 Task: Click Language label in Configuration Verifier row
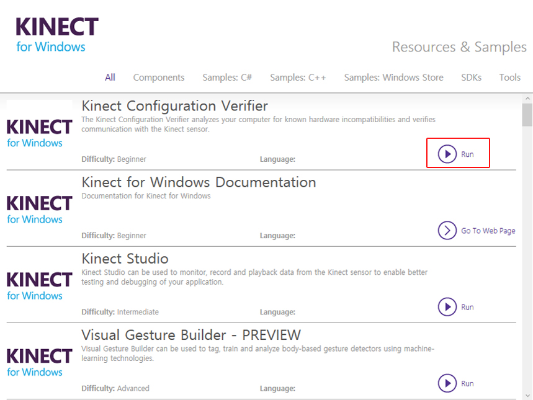pos(278,159)
